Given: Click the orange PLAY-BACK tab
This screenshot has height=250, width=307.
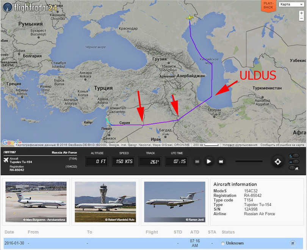Looking at the screenshot, I should 268,6.
